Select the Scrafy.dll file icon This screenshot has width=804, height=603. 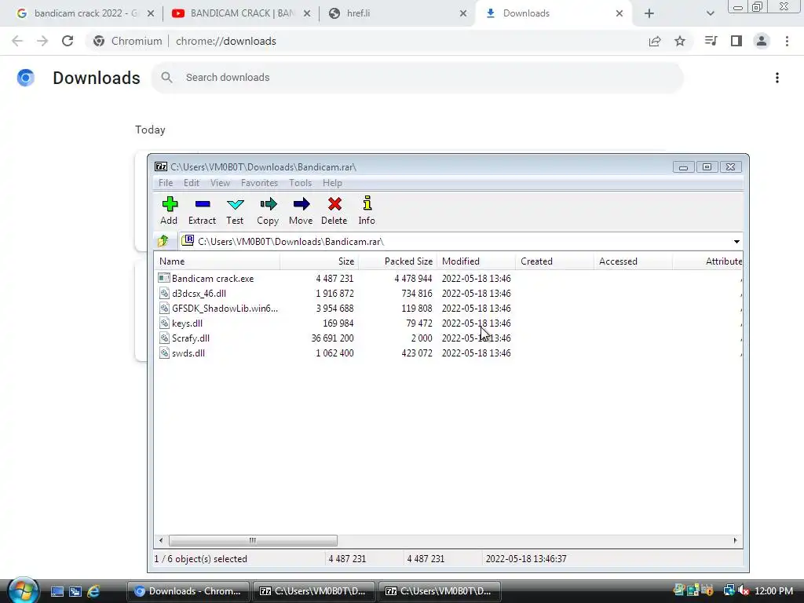pyautogui.click(x=164, y=338)
